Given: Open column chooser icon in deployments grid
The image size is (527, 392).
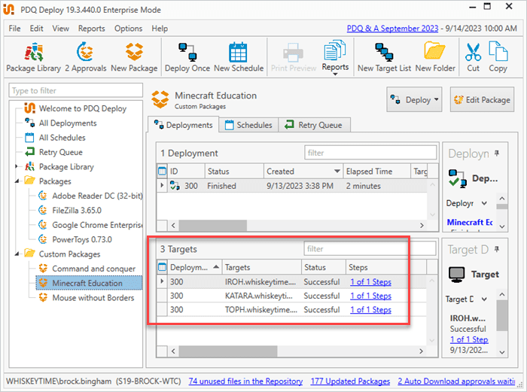Looking at the screenshot, I should (x=162, y=172).
